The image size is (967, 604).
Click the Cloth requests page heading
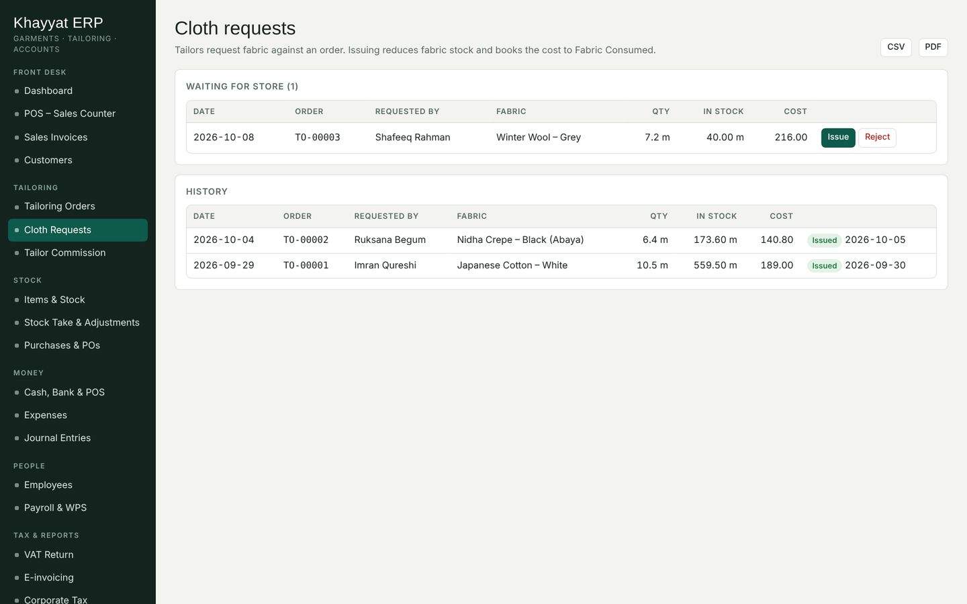pos(235,28)
